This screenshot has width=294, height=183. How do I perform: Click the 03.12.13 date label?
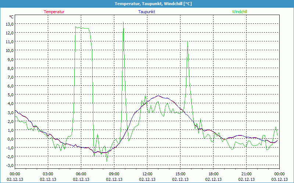[x=279, y=179]
